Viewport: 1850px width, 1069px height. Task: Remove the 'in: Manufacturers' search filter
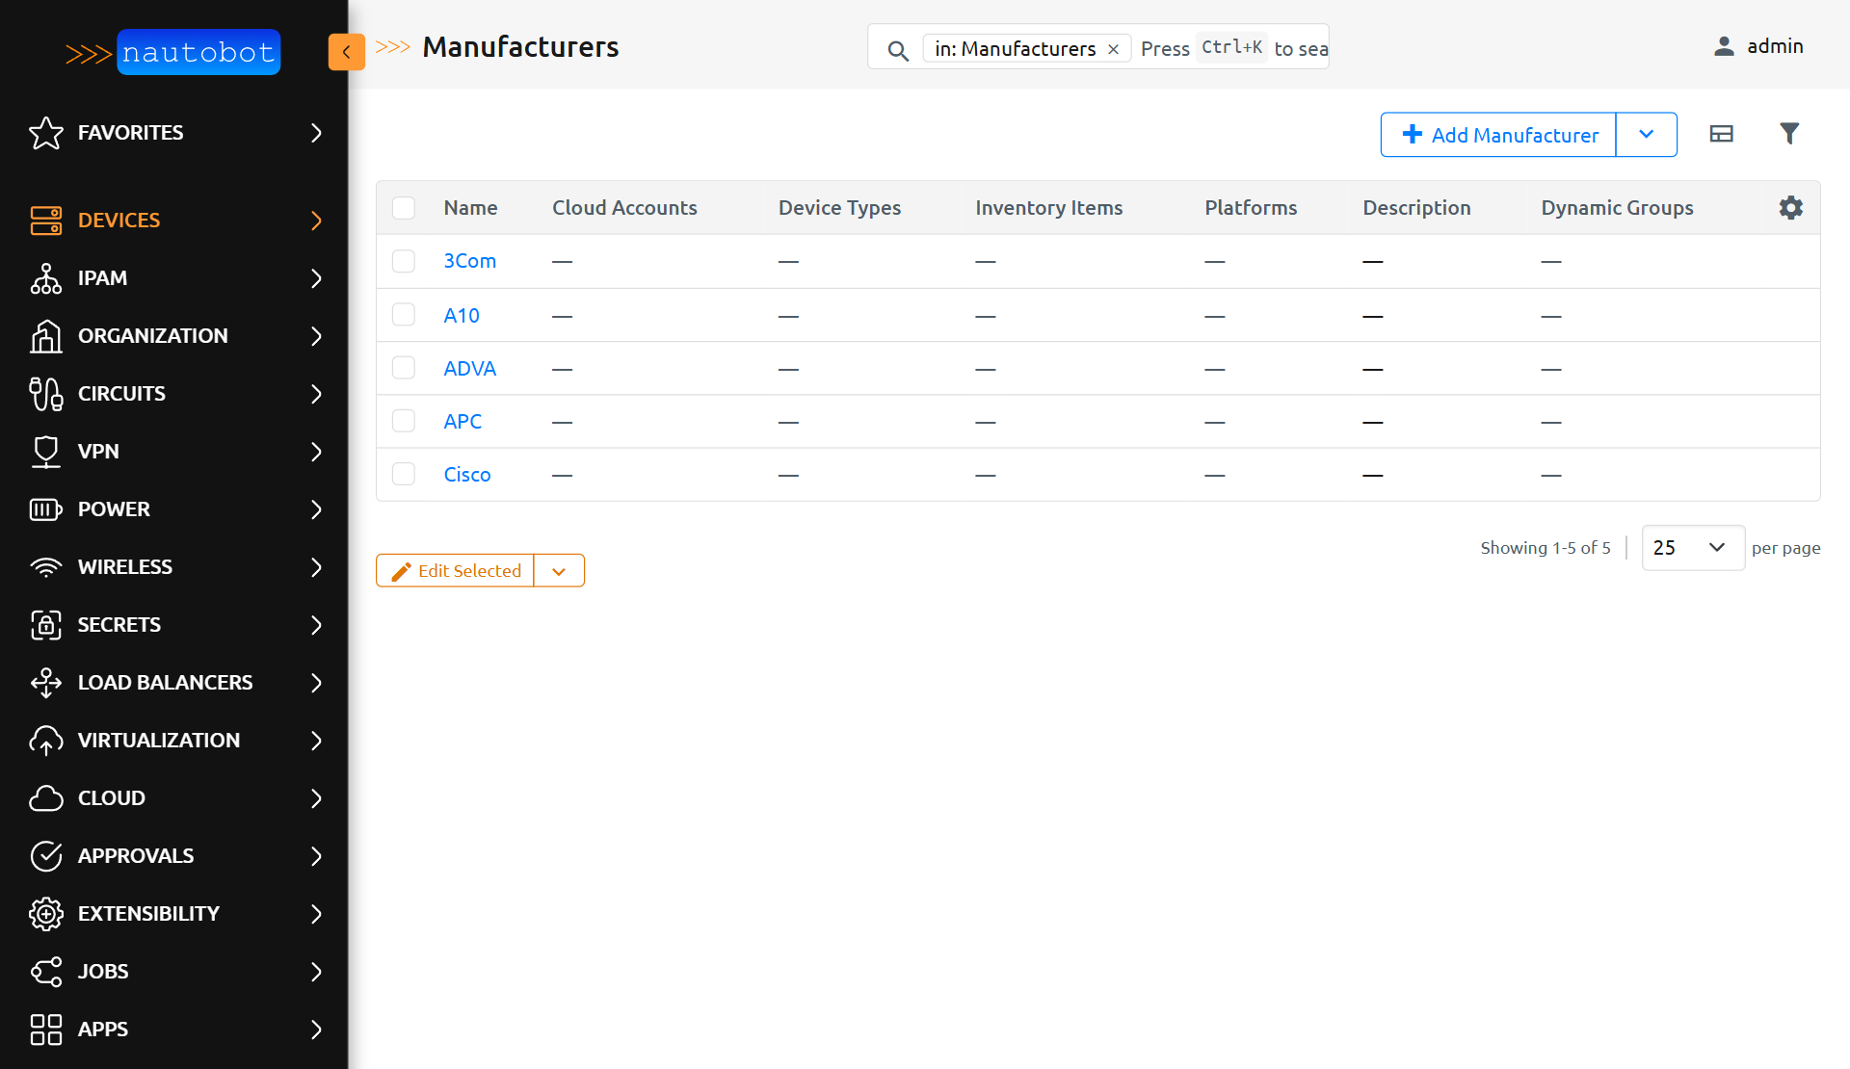1114,49
